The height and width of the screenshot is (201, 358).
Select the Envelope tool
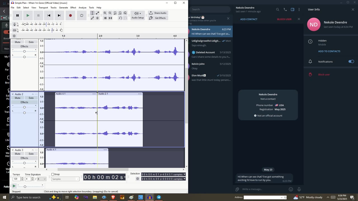pos(97,13)
